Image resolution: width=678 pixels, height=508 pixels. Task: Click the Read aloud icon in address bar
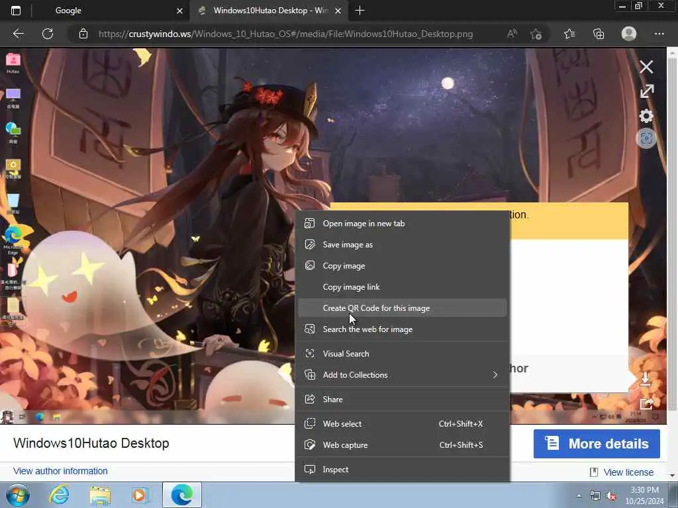(512, 34)
